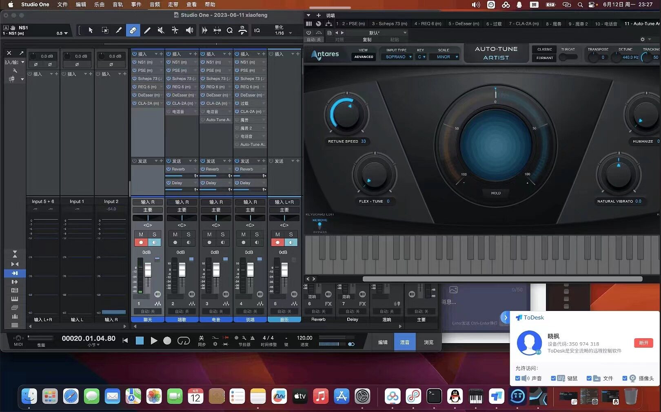Open the 音轨 menu
Image resolution: width=661 pixels, height=412 pixels.
(118, 4)
